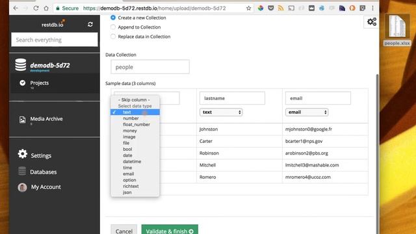Open people.xlsx file on the desktop

tap(397, 31)
